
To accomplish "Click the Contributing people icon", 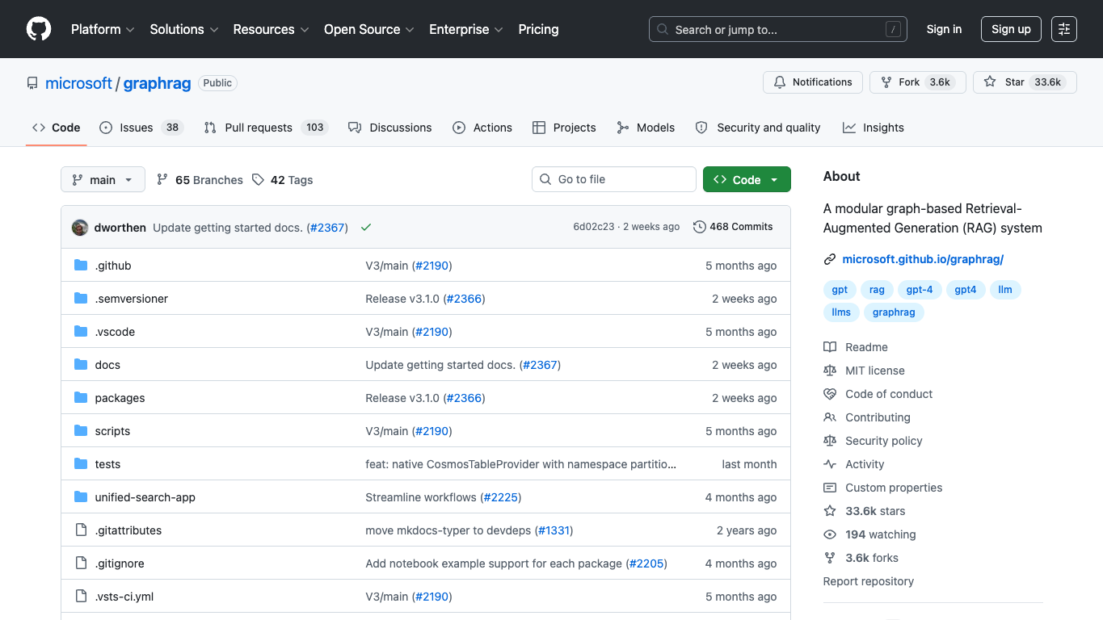I will point(830,417).
